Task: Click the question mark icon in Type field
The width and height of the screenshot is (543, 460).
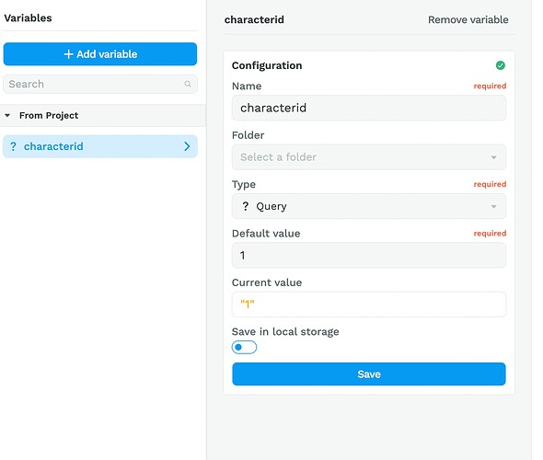Action: click(245, 206)
